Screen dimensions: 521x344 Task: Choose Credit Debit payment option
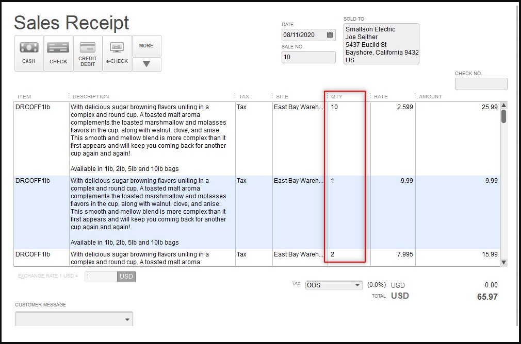[x=88, y=53]
